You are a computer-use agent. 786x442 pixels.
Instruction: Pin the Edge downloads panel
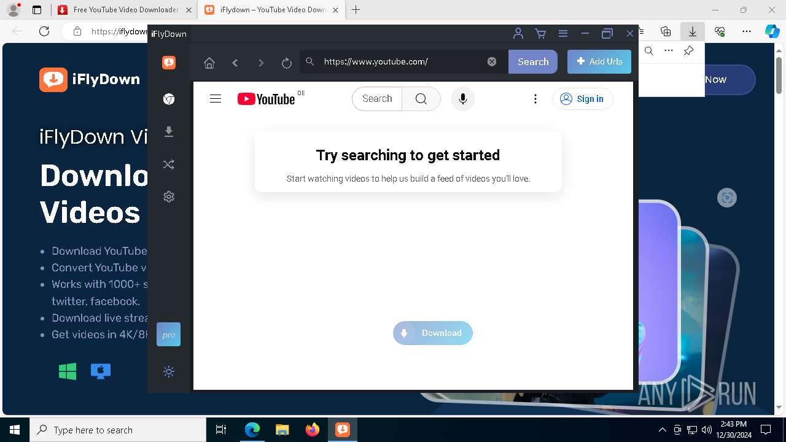tap(689, 51)
